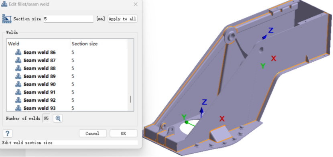Click the Seam weld 91 row icon
Image resolution: width=333 pixels, height=157 pixels.
(x=18, y=92)
